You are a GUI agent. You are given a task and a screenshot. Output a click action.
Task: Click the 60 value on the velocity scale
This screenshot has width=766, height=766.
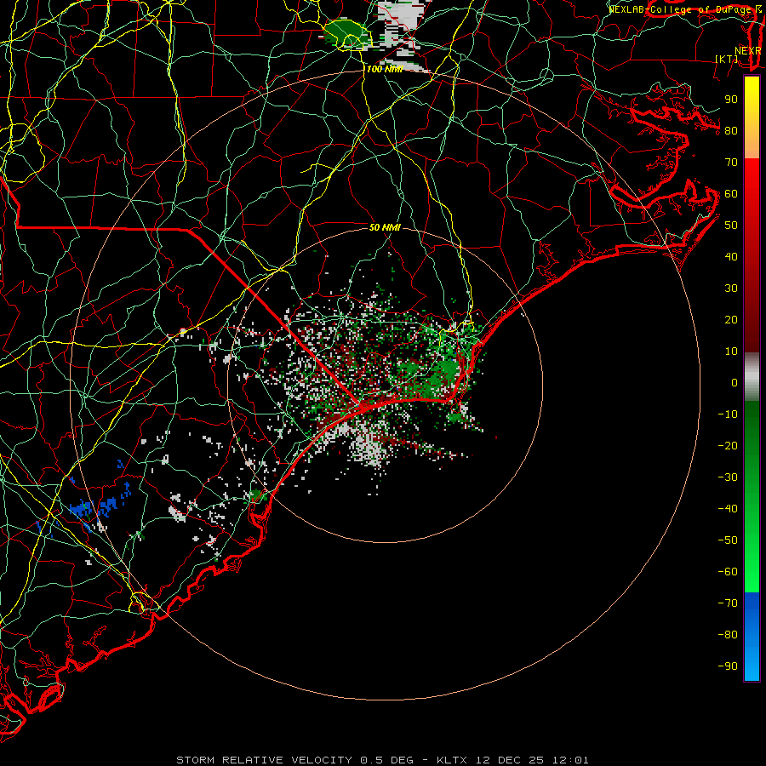point(731,193)
